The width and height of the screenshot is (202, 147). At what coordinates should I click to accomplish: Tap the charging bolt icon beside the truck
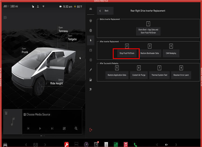pyautogui.click(x=80, y=58)
